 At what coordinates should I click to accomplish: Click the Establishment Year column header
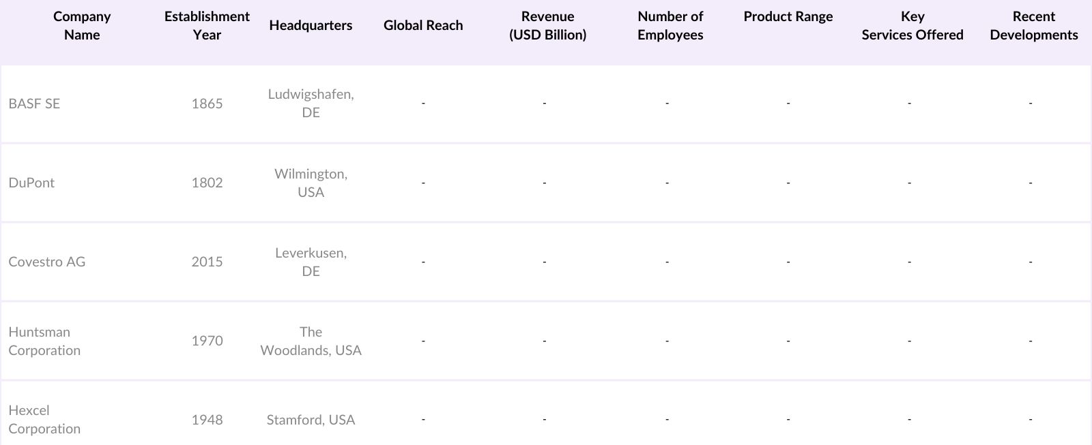[207, 25]
